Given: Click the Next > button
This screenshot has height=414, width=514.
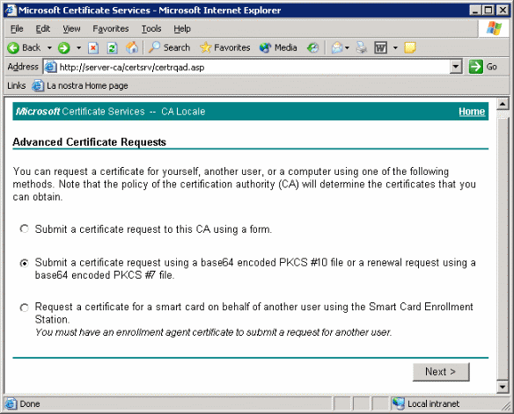Looking at the screenshot, I should pyautogui.click(x=441, y=372).
